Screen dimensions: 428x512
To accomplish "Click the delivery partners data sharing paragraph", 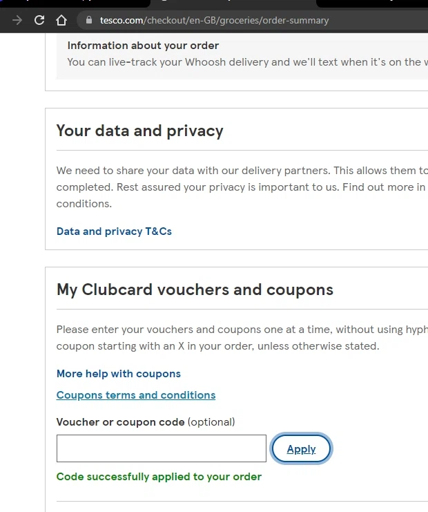I will (242, 171).
